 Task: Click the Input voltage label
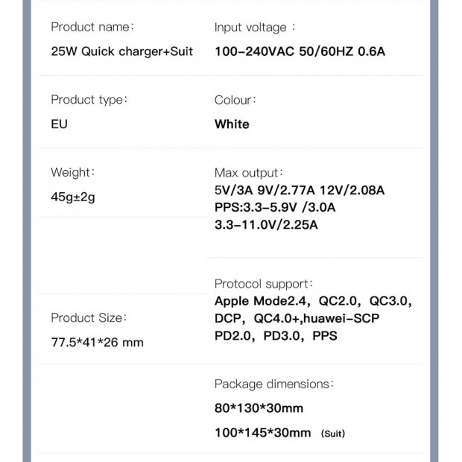pos(255,28)
